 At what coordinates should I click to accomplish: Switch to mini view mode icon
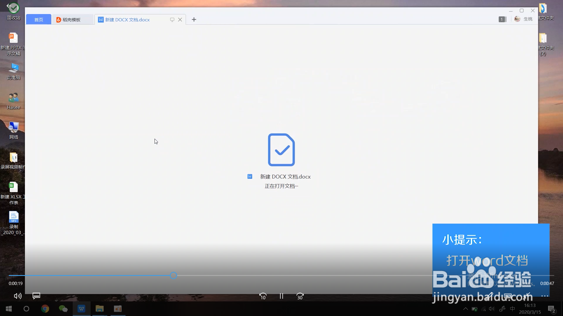[508, 296]
